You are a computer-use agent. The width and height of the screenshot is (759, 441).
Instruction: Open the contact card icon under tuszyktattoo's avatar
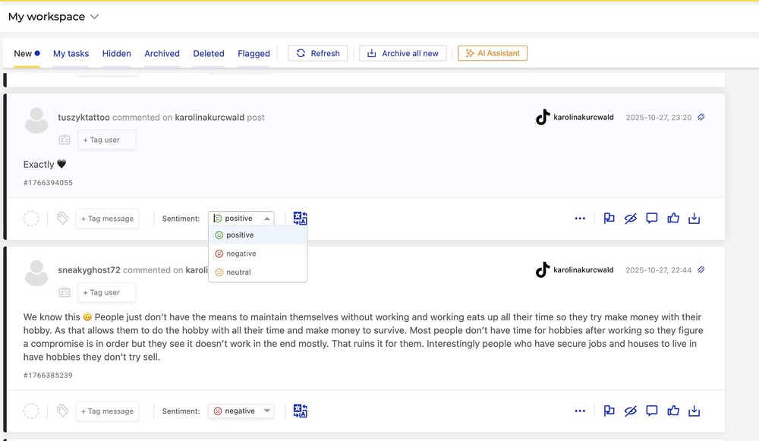(65, 140)
